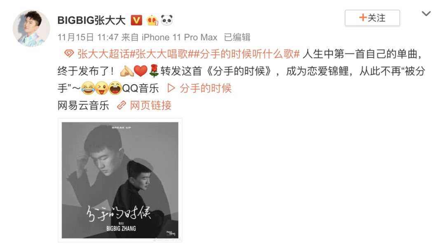Click the panda badge icon

[166, 21]
